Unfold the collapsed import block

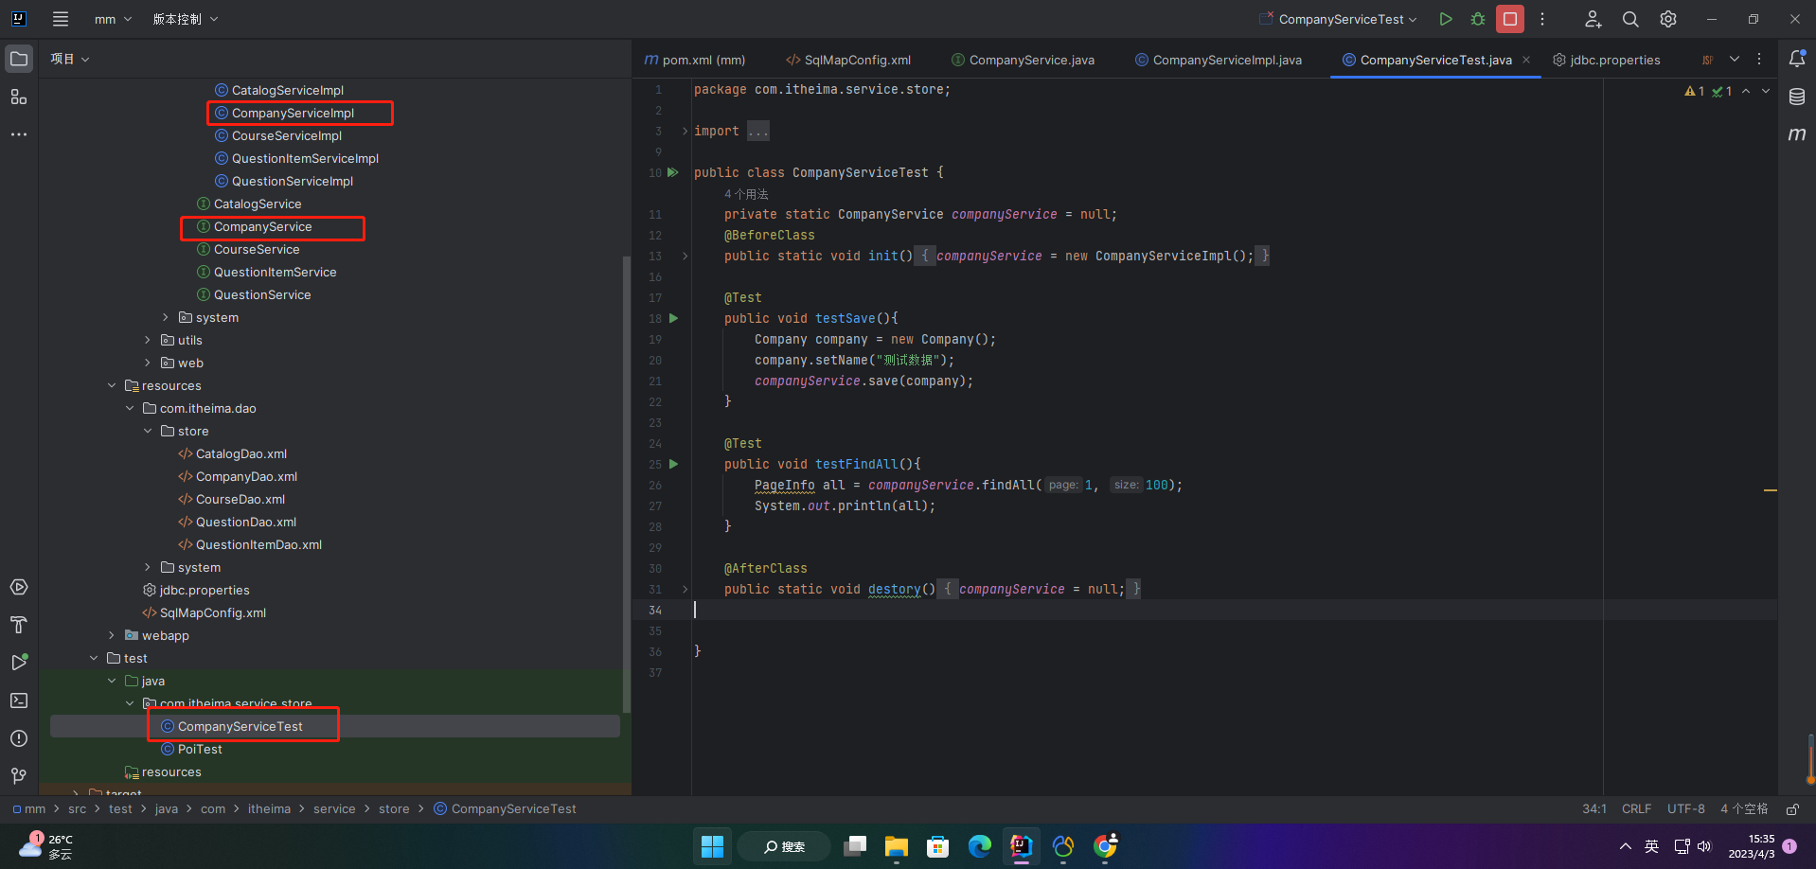[x=685, y=131]
